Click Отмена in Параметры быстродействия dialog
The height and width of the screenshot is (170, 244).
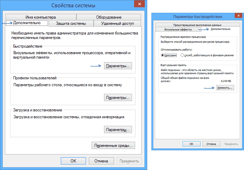211,143
